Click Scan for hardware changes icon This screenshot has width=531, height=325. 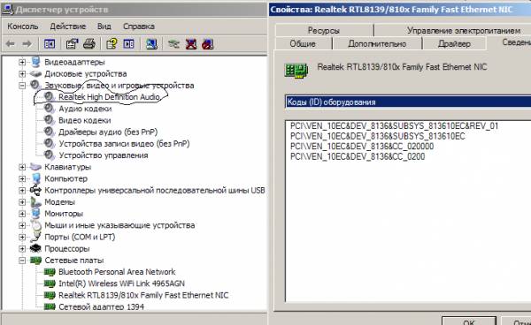tap(151, 44)
